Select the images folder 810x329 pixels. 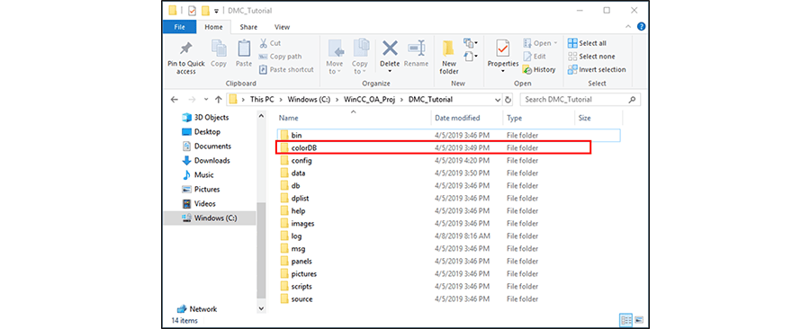(448, 224)
